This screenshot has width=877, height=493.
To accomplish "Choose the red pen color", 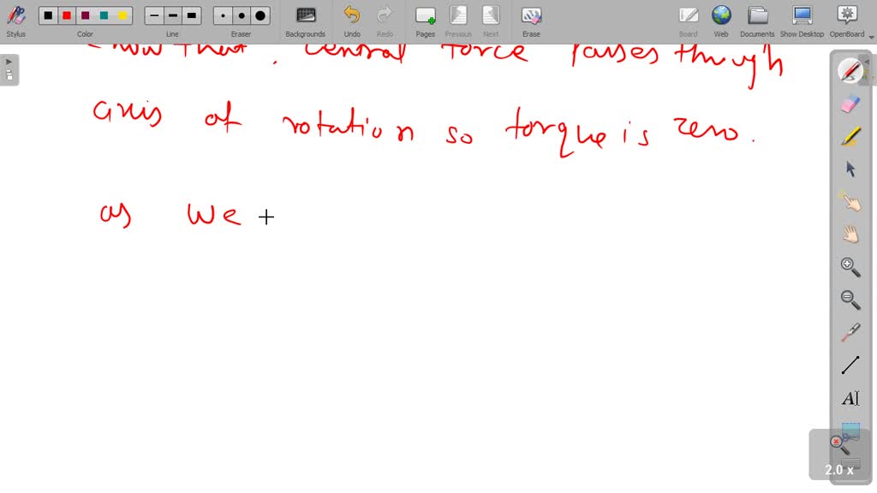I will (x=67, y=15).
